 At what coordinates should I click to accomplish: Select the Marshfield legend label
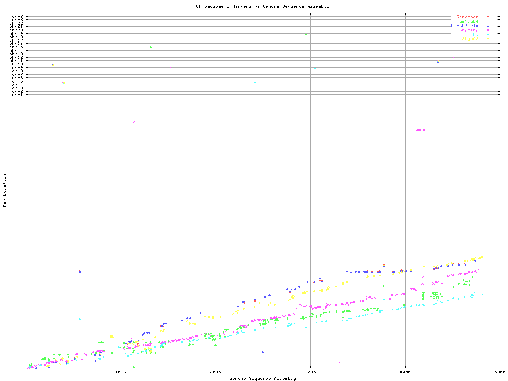point(464,26)
